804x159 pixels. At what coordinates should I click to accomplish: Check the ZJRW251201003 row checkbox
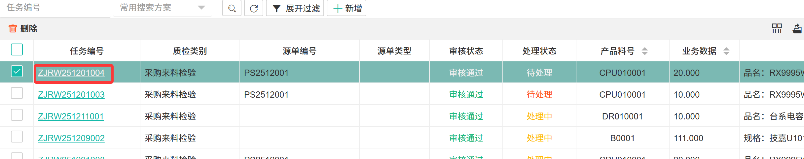17,93
